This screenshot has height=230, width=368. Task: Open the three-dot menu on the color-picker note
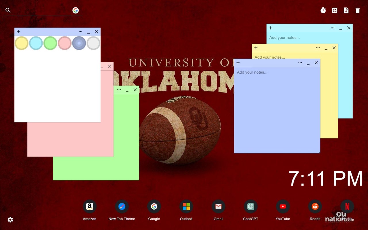pos(80,32)
